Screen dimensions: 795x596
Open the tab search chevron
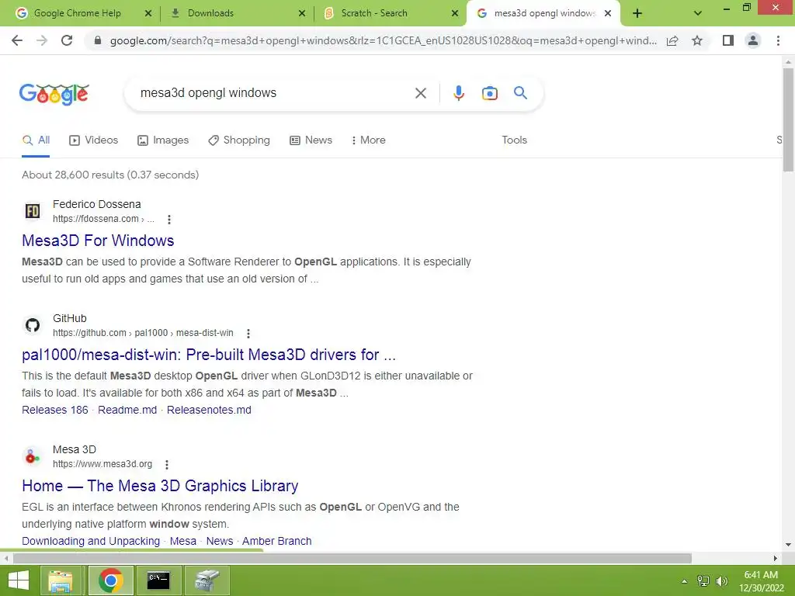(698, 13)
